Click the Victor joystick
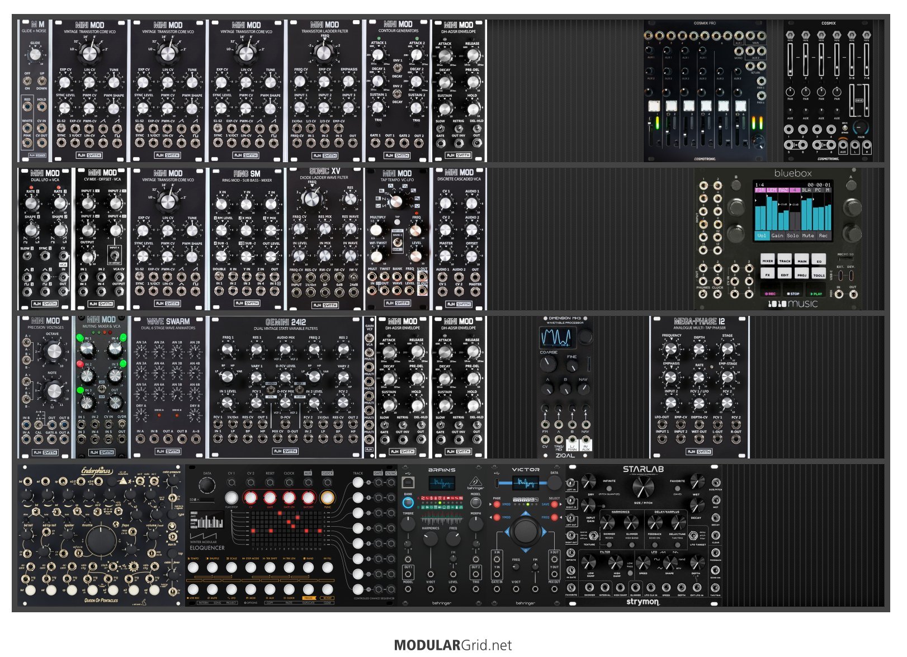 (526, 531)
